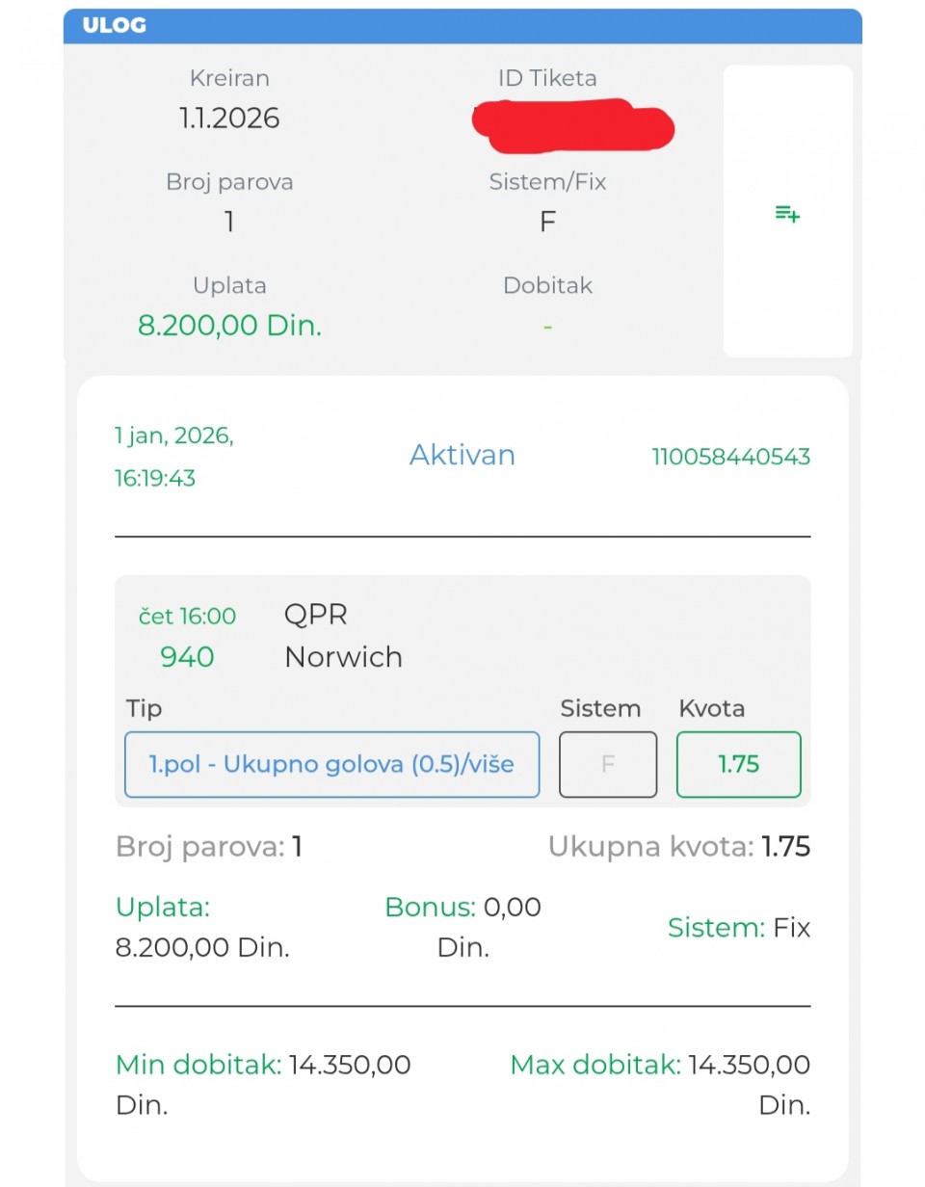Click the Sistem F box
This screenshot has height=1187, width=925.
click(x=608, y=765)
